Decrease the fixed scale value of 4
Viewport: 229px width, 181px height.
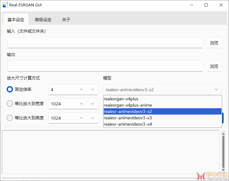93,89
